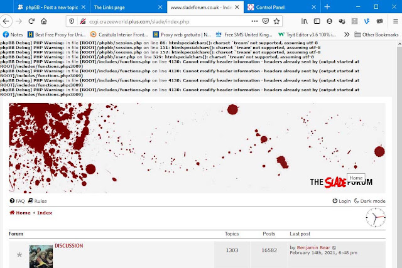This screenshot has height=268, width=402.
Task: Click The Slade Forum logo
Action: tap(341, 182)
